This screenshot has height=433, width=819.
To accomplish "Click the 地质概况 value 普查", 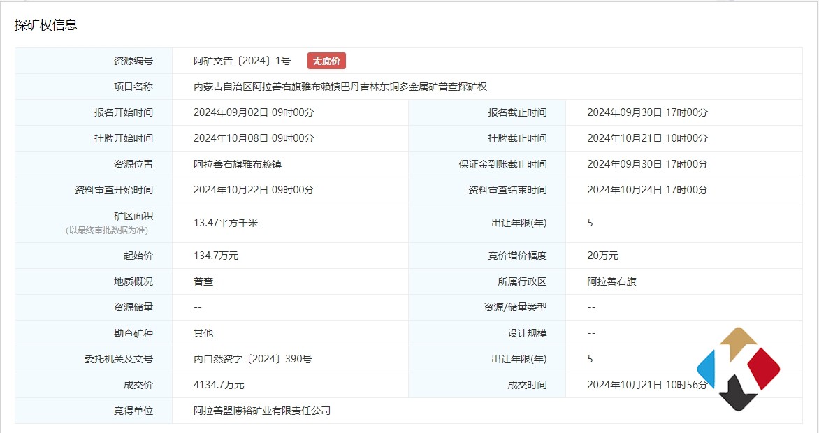I will click(203, 281).
